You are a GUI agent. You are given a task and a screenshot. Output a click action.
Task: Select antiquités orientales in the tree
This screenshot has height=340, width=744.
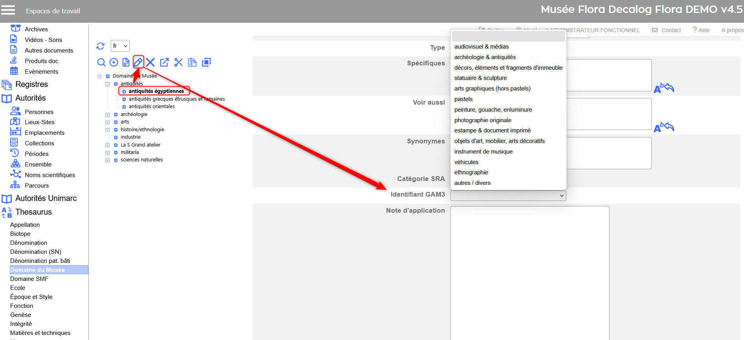[151, 107]
